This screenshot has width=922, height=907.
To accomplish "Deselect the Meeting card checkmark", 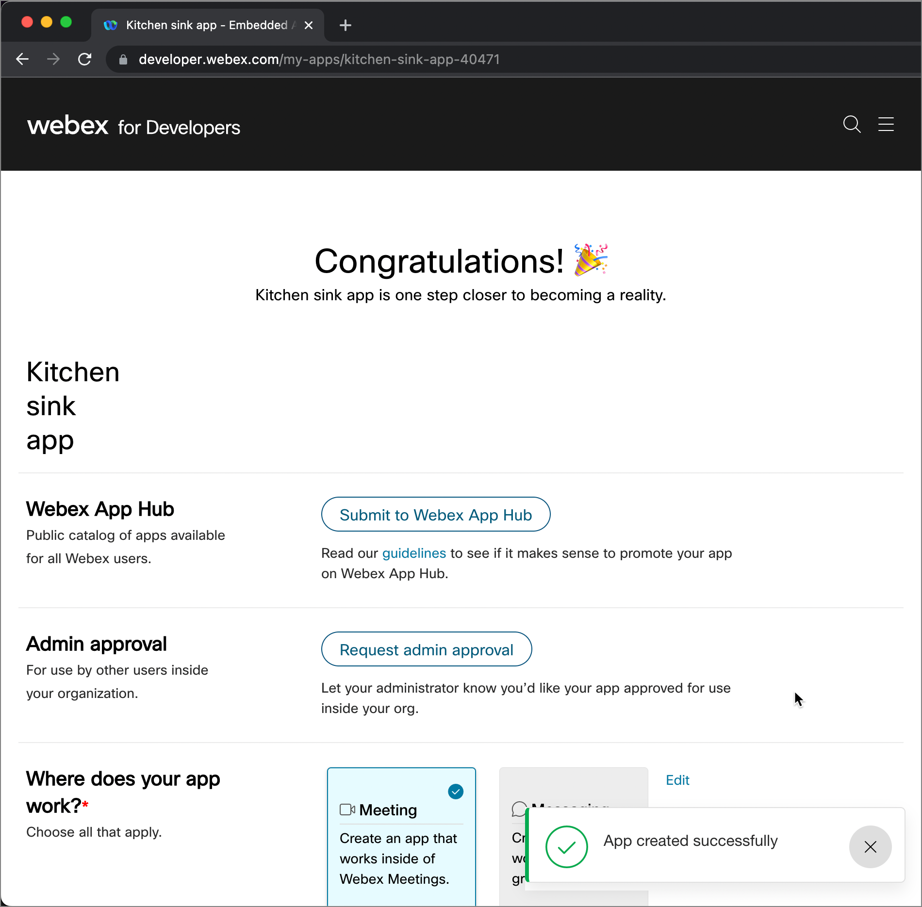I will tap(455, 791).
